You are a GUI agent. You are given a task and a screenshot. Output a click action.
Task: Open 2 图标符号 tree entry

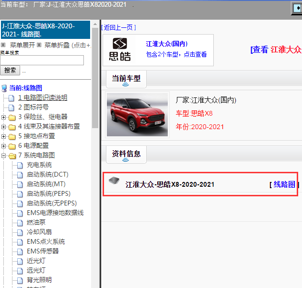pos(34,107)
